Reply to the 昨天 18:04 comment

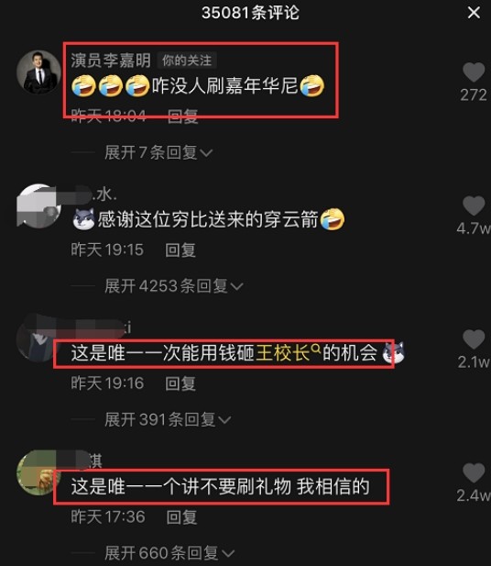click(183, 117)
